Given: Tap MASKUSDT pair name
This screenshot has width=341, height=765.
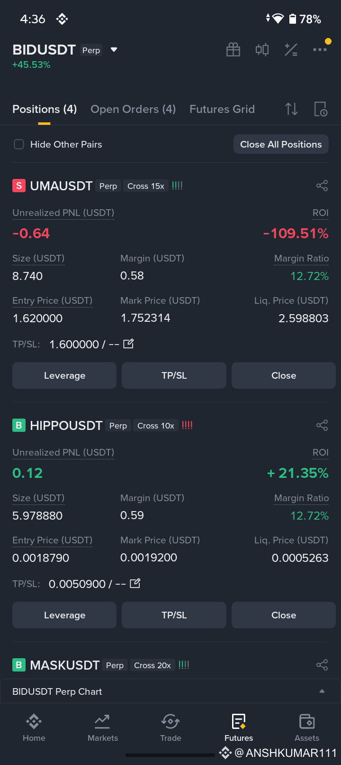Looking at the screenshot, I should tap(65, 665).
